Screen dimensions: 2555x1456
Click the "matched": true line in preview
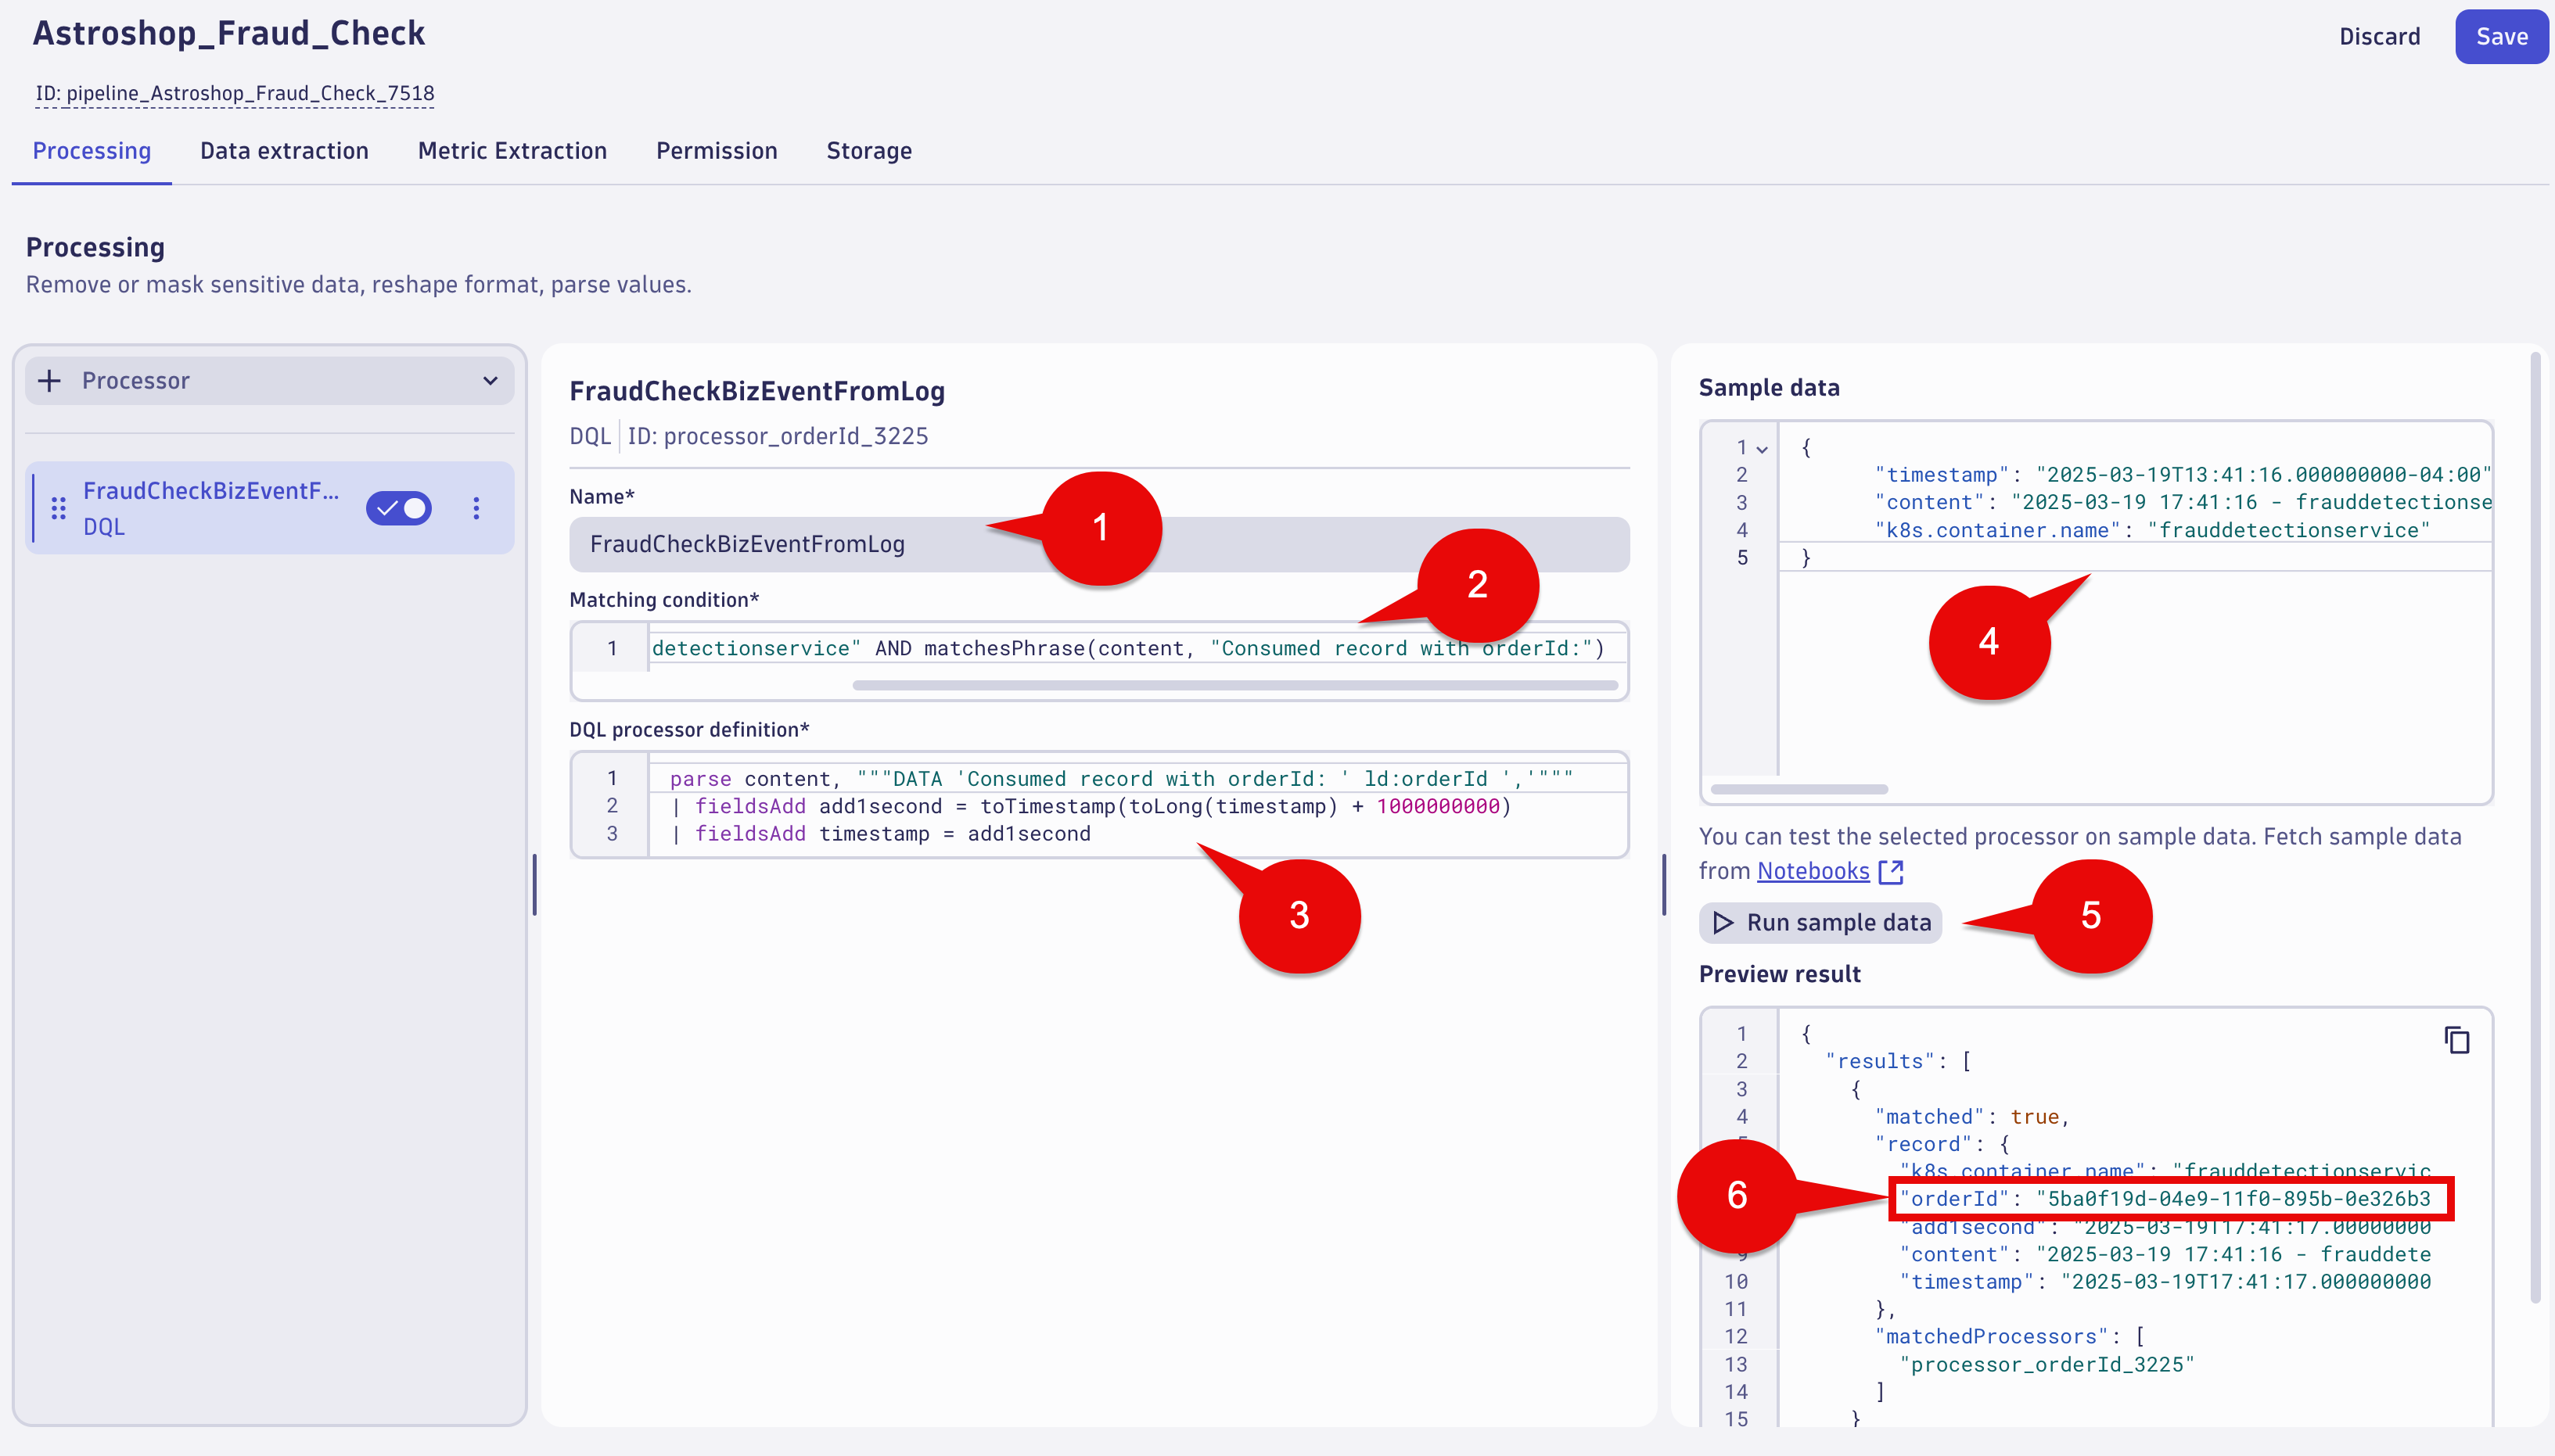pyautogui.click(x=1973, y=1116)
